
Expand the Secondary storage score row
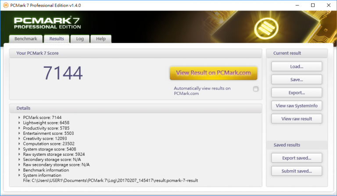coord(19,160)
